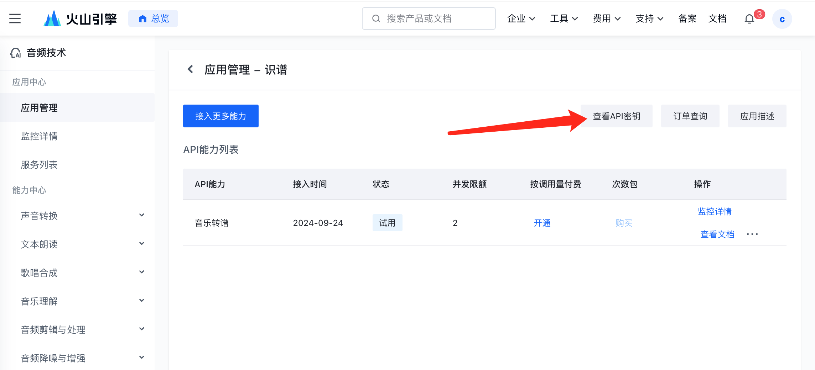Go to 总览 home overview
Image resolution: width=815 pixels, height=370 pixels.
tap(153, 18)
